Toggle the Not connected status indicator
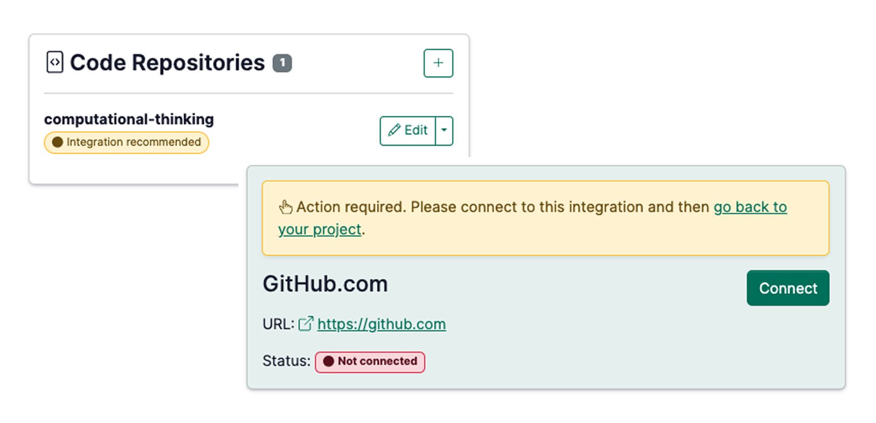Image resolution: width=876 pixels, height=423 pixels. coord(369,361)
